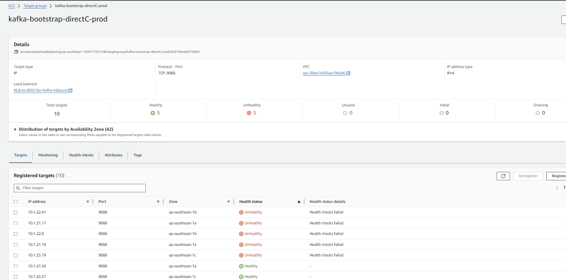Click the Unhealthy count value 5
The width and height of the screenshot is (566, 280).
click(x=255, y=113)
